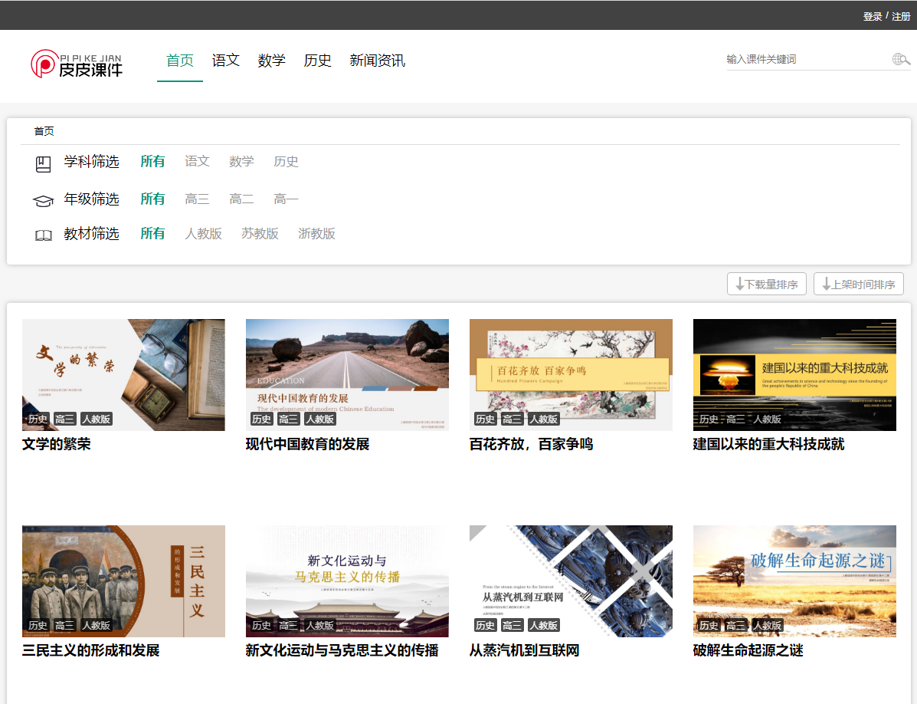917x704 pixels.
Task: Select 所有 in 年级筛选 row
Action: pyautogui.click(x=152, y=199)
